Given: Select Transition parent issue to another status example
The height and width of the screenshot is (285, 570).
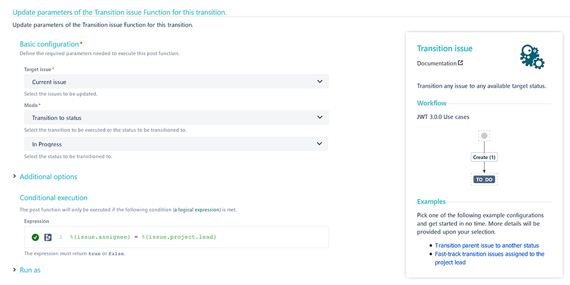Looking at the screenshot, I should point(487,245).
